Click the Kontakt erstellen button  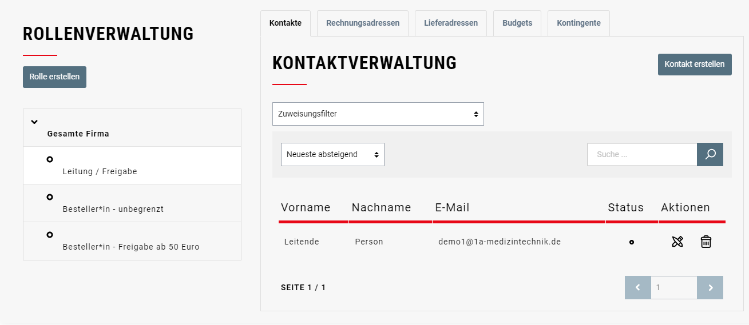(x=694, y=65)
